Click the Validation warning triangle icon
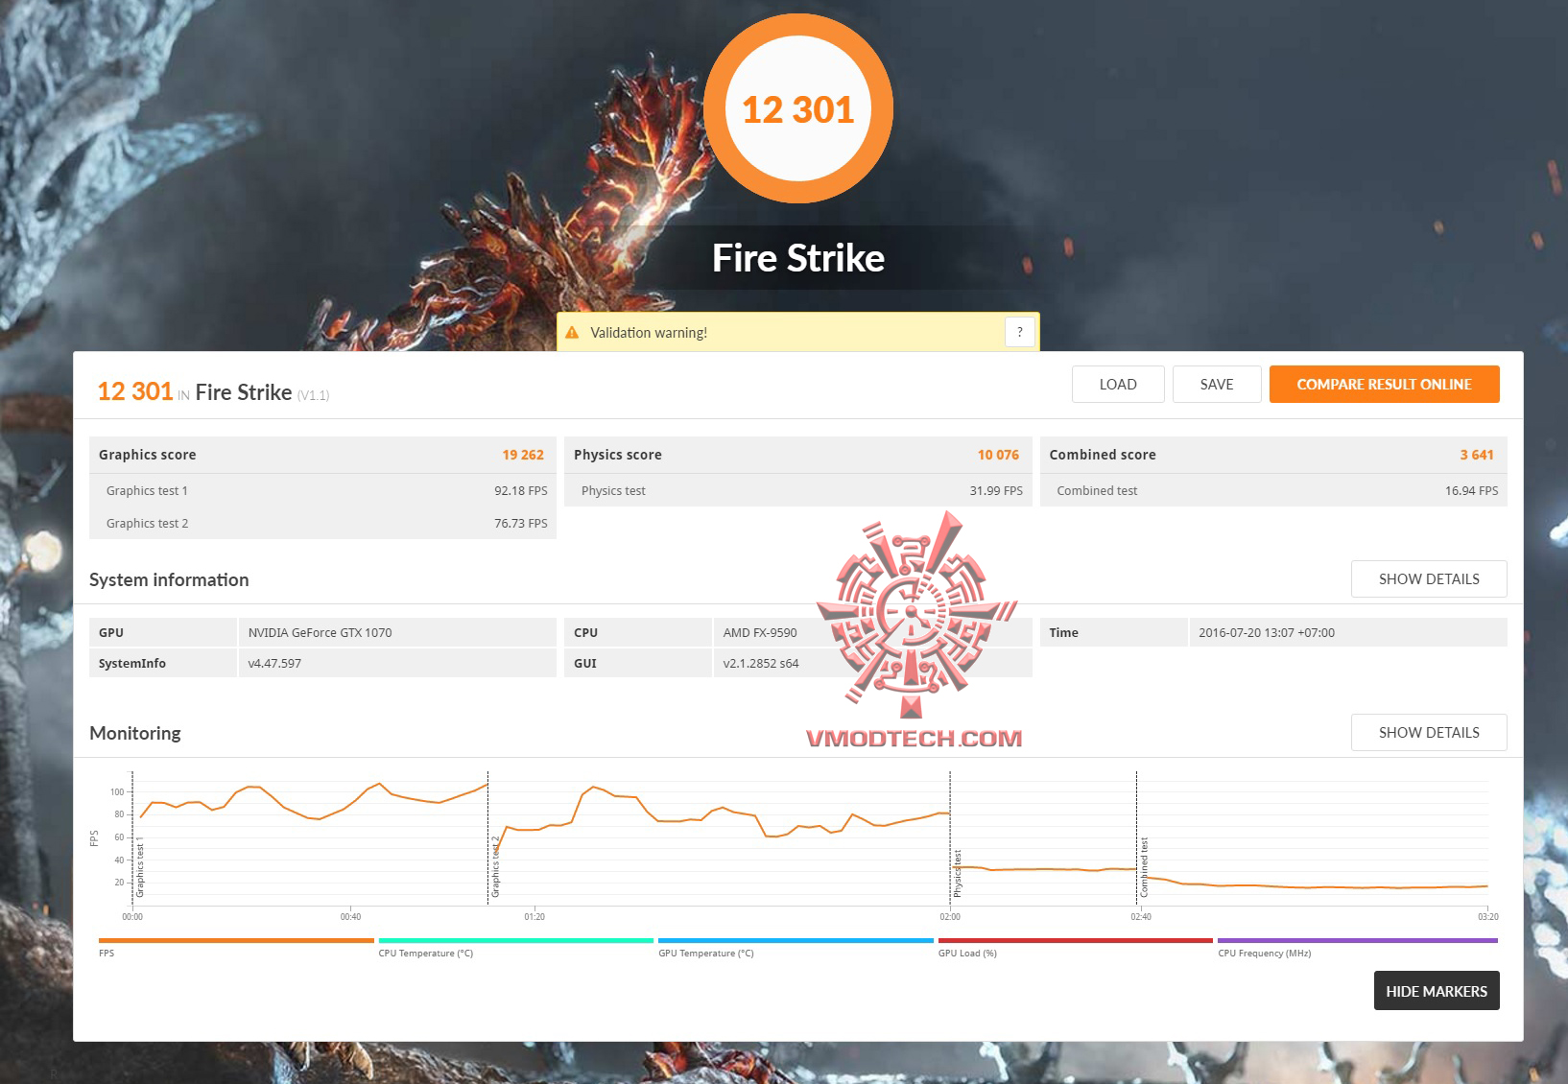The image size is (1568, 1084). point(572,333)
